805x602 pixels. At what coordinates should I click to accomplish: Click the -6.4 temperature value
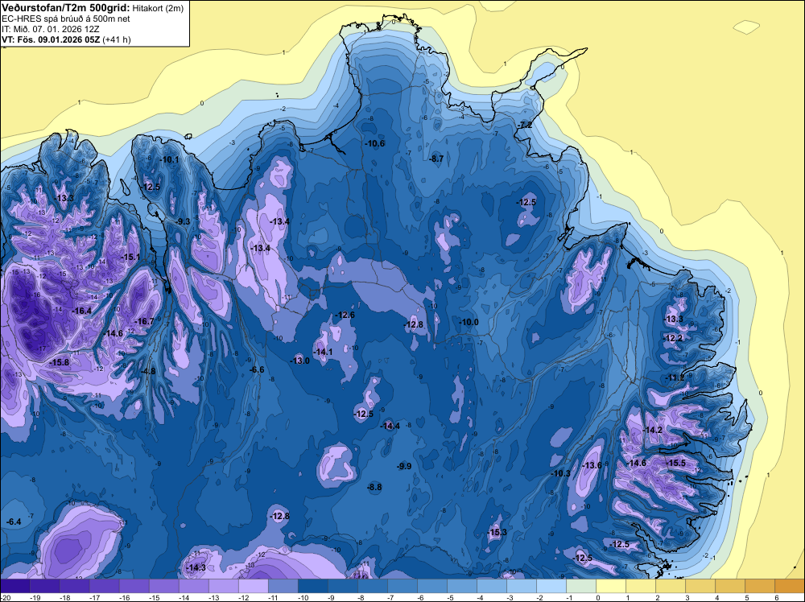[14, 522]
